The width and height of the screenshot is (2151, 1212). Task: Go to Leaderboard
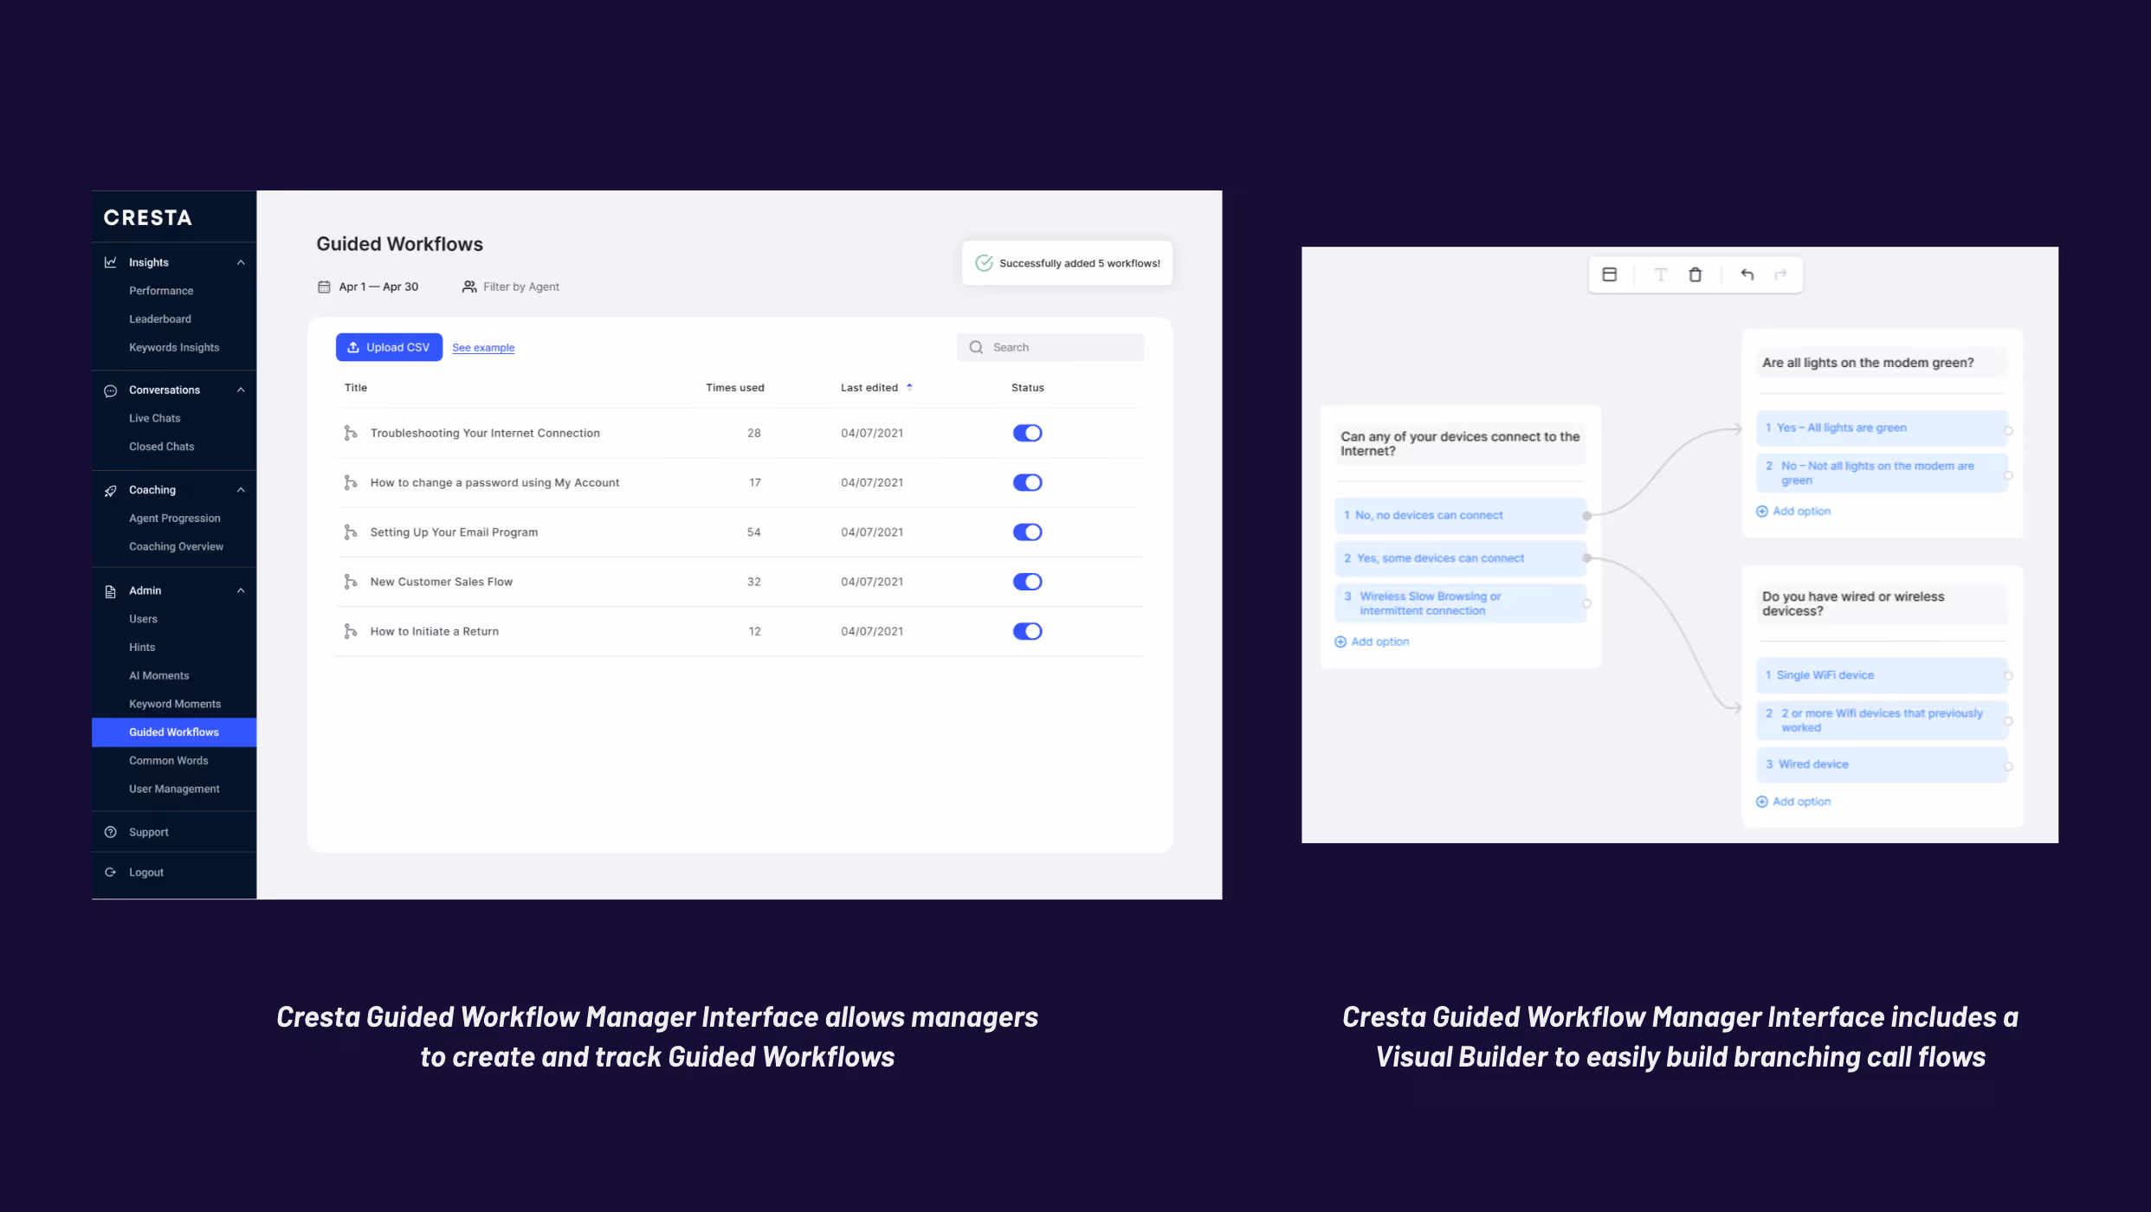coord(160,319)
